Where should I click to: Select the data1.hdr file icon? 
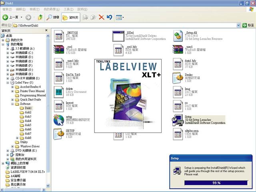coord(178,64)
